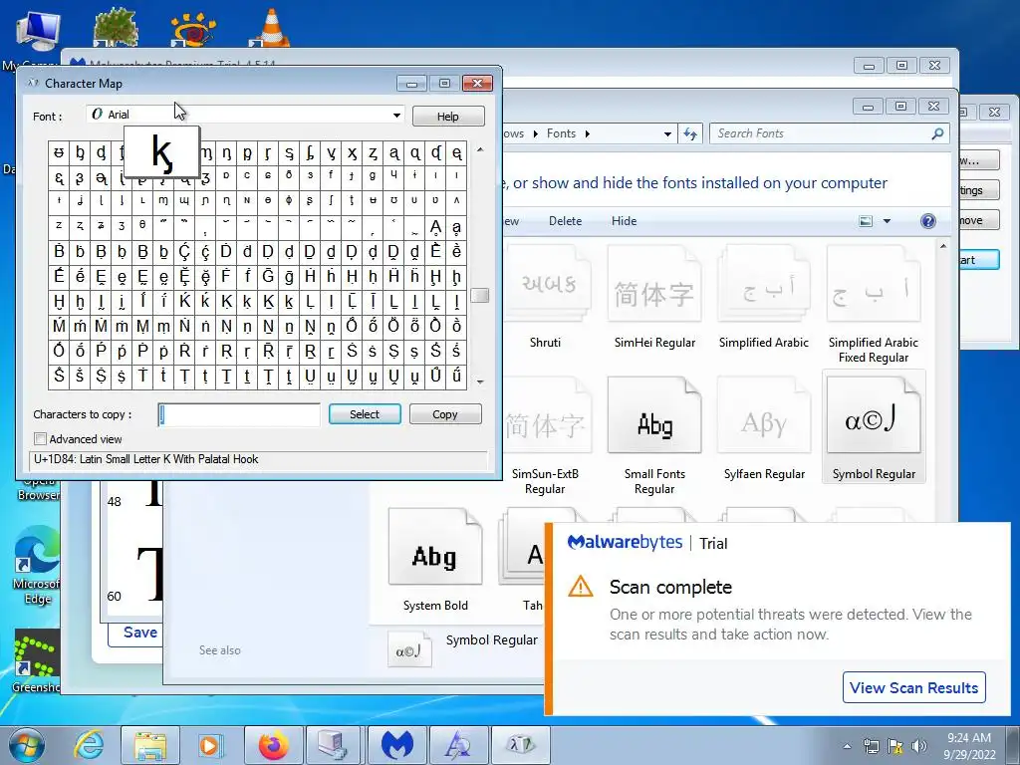Click the computer settings taskbar icon
The width and height of the screenshot is (1020, 765).
tap(335, 745)
